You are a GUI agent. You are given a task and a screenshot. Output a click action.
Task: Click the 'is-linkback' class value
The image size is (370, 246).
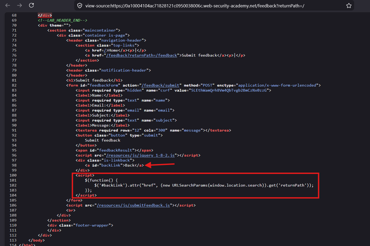coord(117,160)
